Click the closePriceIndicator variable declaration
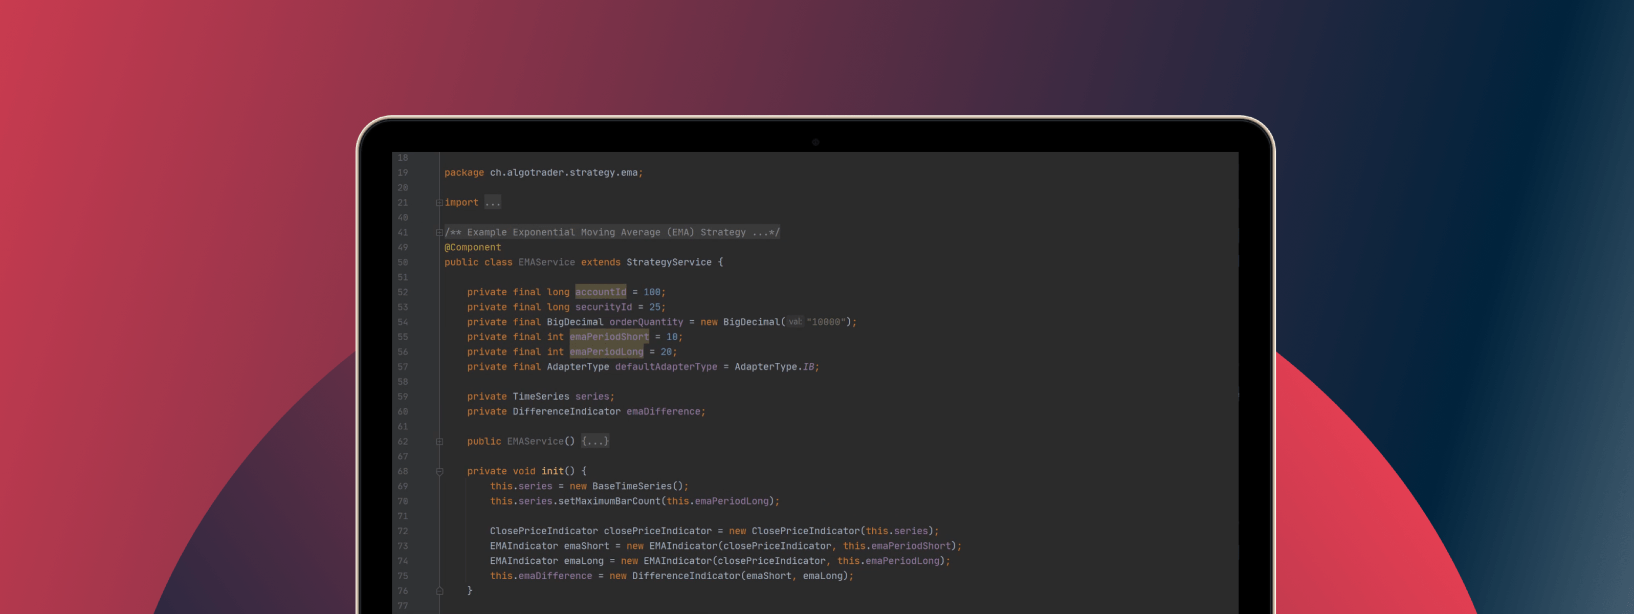 coord(657,531)
